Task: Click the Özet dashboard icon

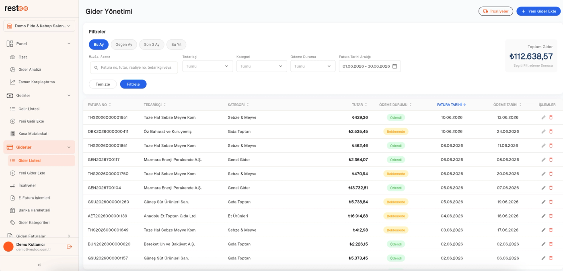Action: click(12, 57)
